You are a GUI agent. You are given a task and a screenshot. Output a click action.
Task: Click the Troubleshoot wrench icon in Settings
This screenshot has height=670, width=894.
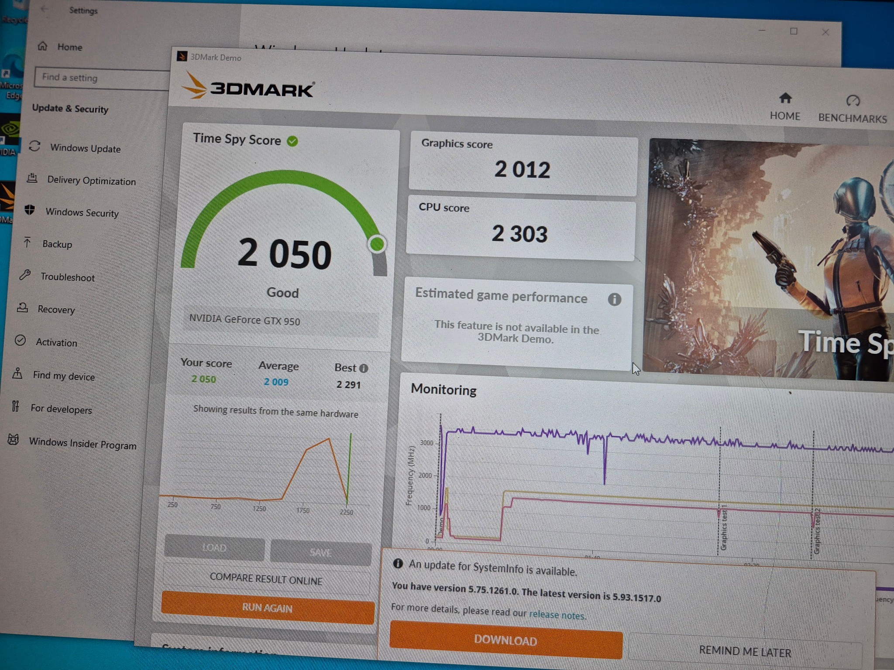click(25, 275)
